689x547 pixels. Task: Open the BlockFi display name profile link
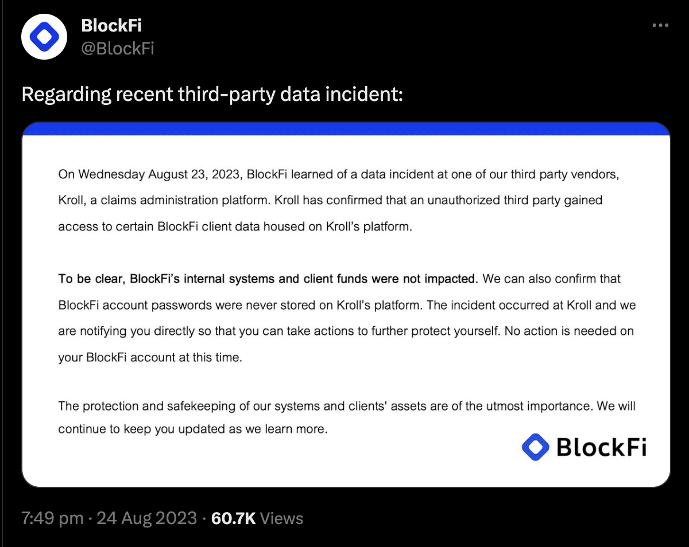pos(111,26)
